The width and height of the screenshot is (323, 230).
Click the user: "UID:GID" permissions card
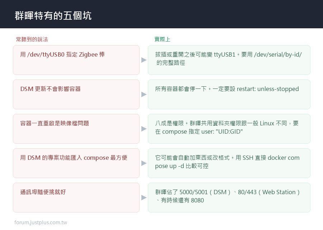coord(229,129)
